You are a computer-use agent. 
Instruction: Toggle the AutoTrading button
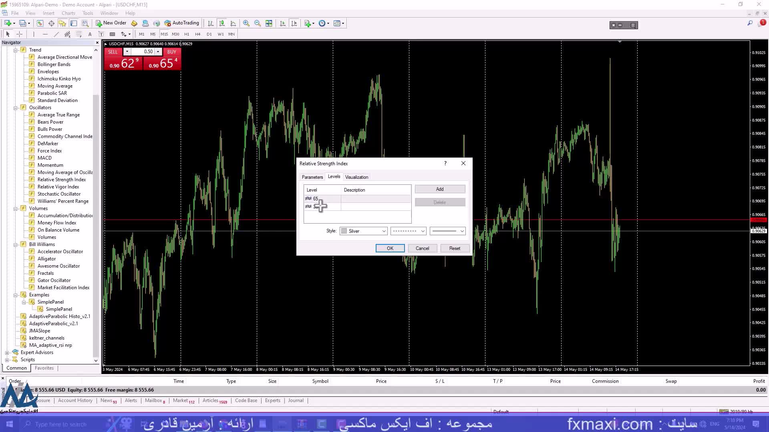[x=182, y=23]
